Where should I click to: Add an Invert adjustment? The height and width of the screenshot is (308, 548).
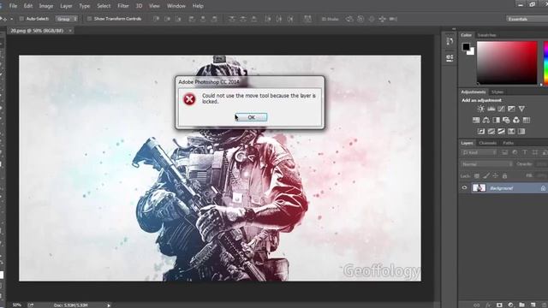pos(481,131)
